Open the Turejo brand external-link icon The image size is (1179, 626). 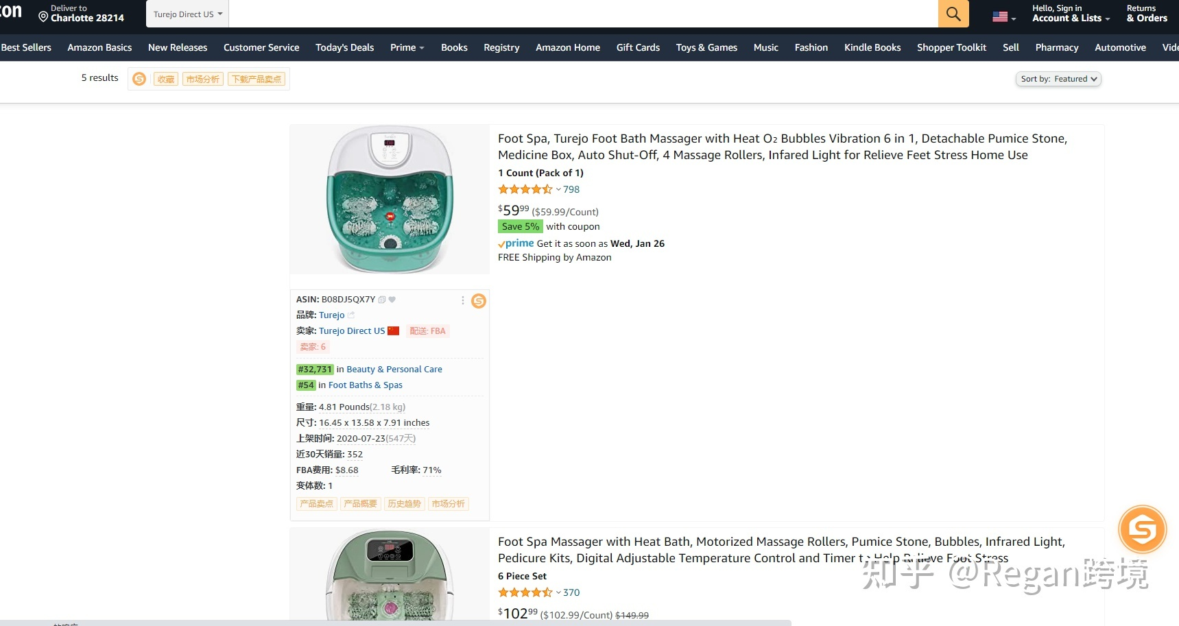(x=351, y=315)
